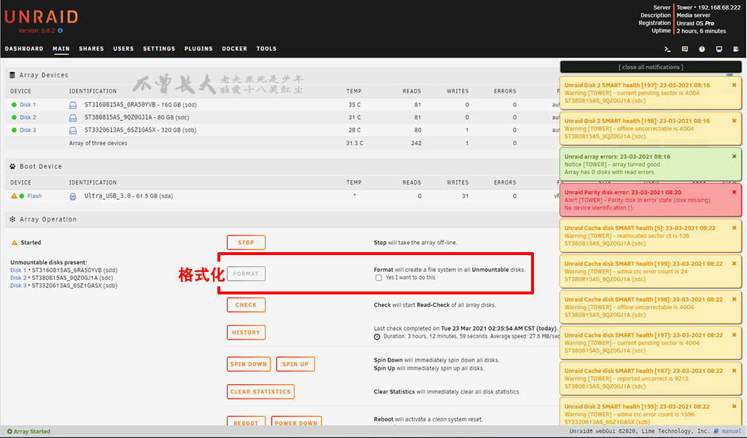Open the manual link in the footer
This screenshot has width=747, height=438.
tap(731, 431)
